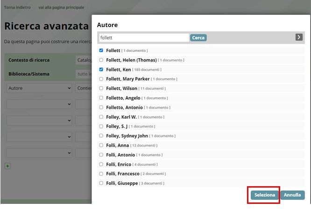The width and height of the screenshot is (311, 209).
Task: Click the green add row plus icon
Action: (x=7, y=166)
